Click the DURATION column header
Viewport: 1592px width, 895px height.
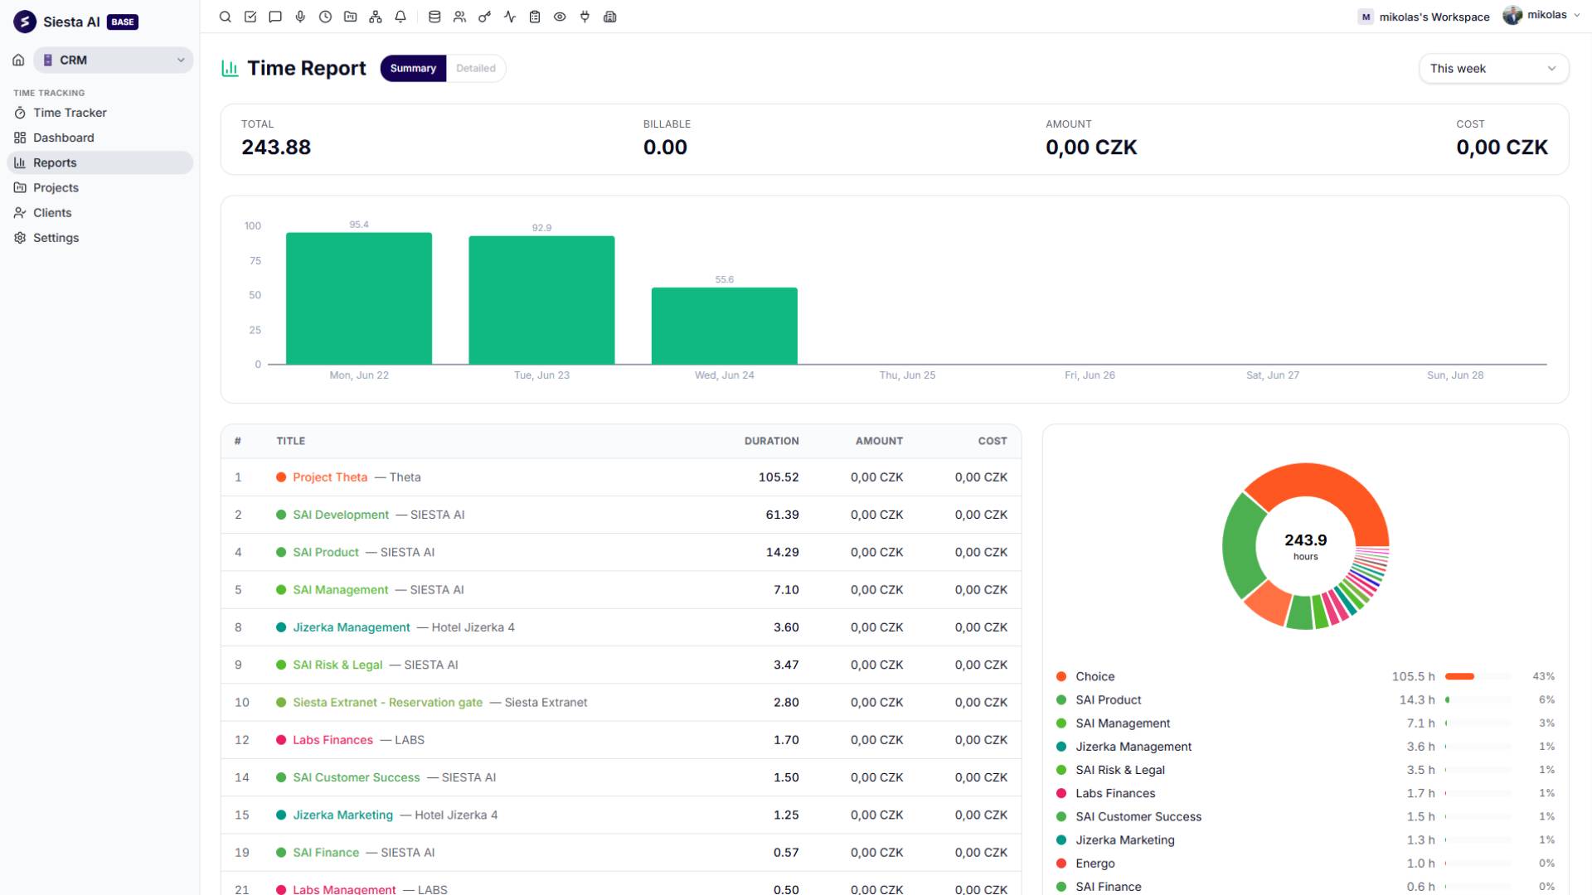point(771,441)
